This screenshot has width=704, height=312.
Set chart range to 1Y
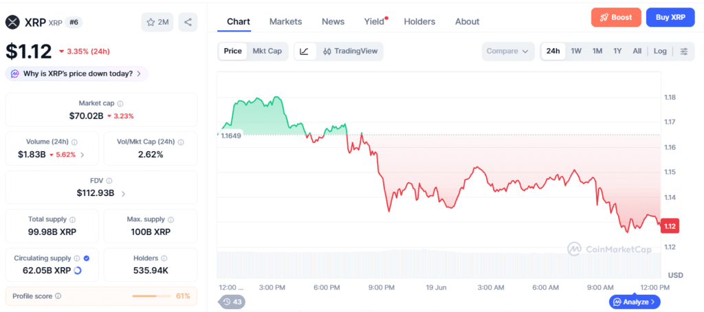coord(618,51)
